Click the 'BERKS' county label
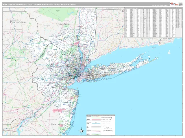The width and height of the screenshot is (185, 138). pyautogui.click(x=10, y=89)
